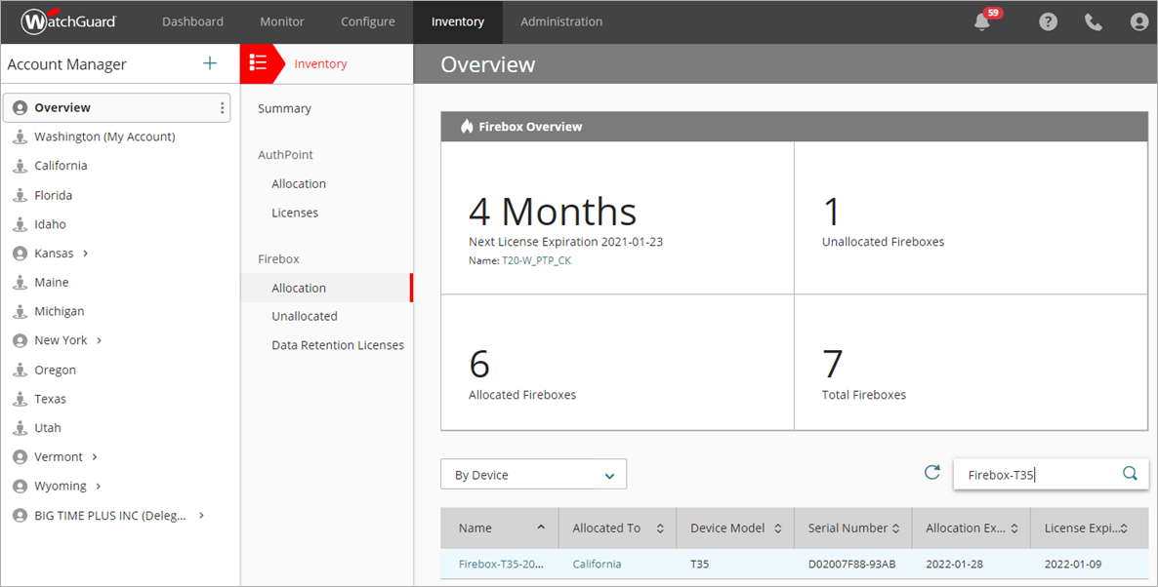The height and width of the screenshot is (587, 1158).
Task: Click the phone support icon
Action: (1093, 20)
